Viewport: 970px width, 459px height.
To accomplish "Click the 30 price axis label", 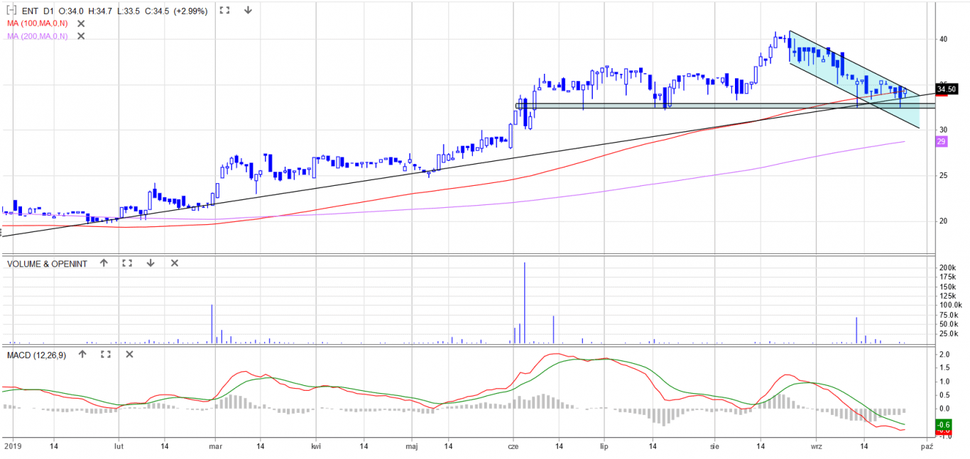I will click(944, 130).
